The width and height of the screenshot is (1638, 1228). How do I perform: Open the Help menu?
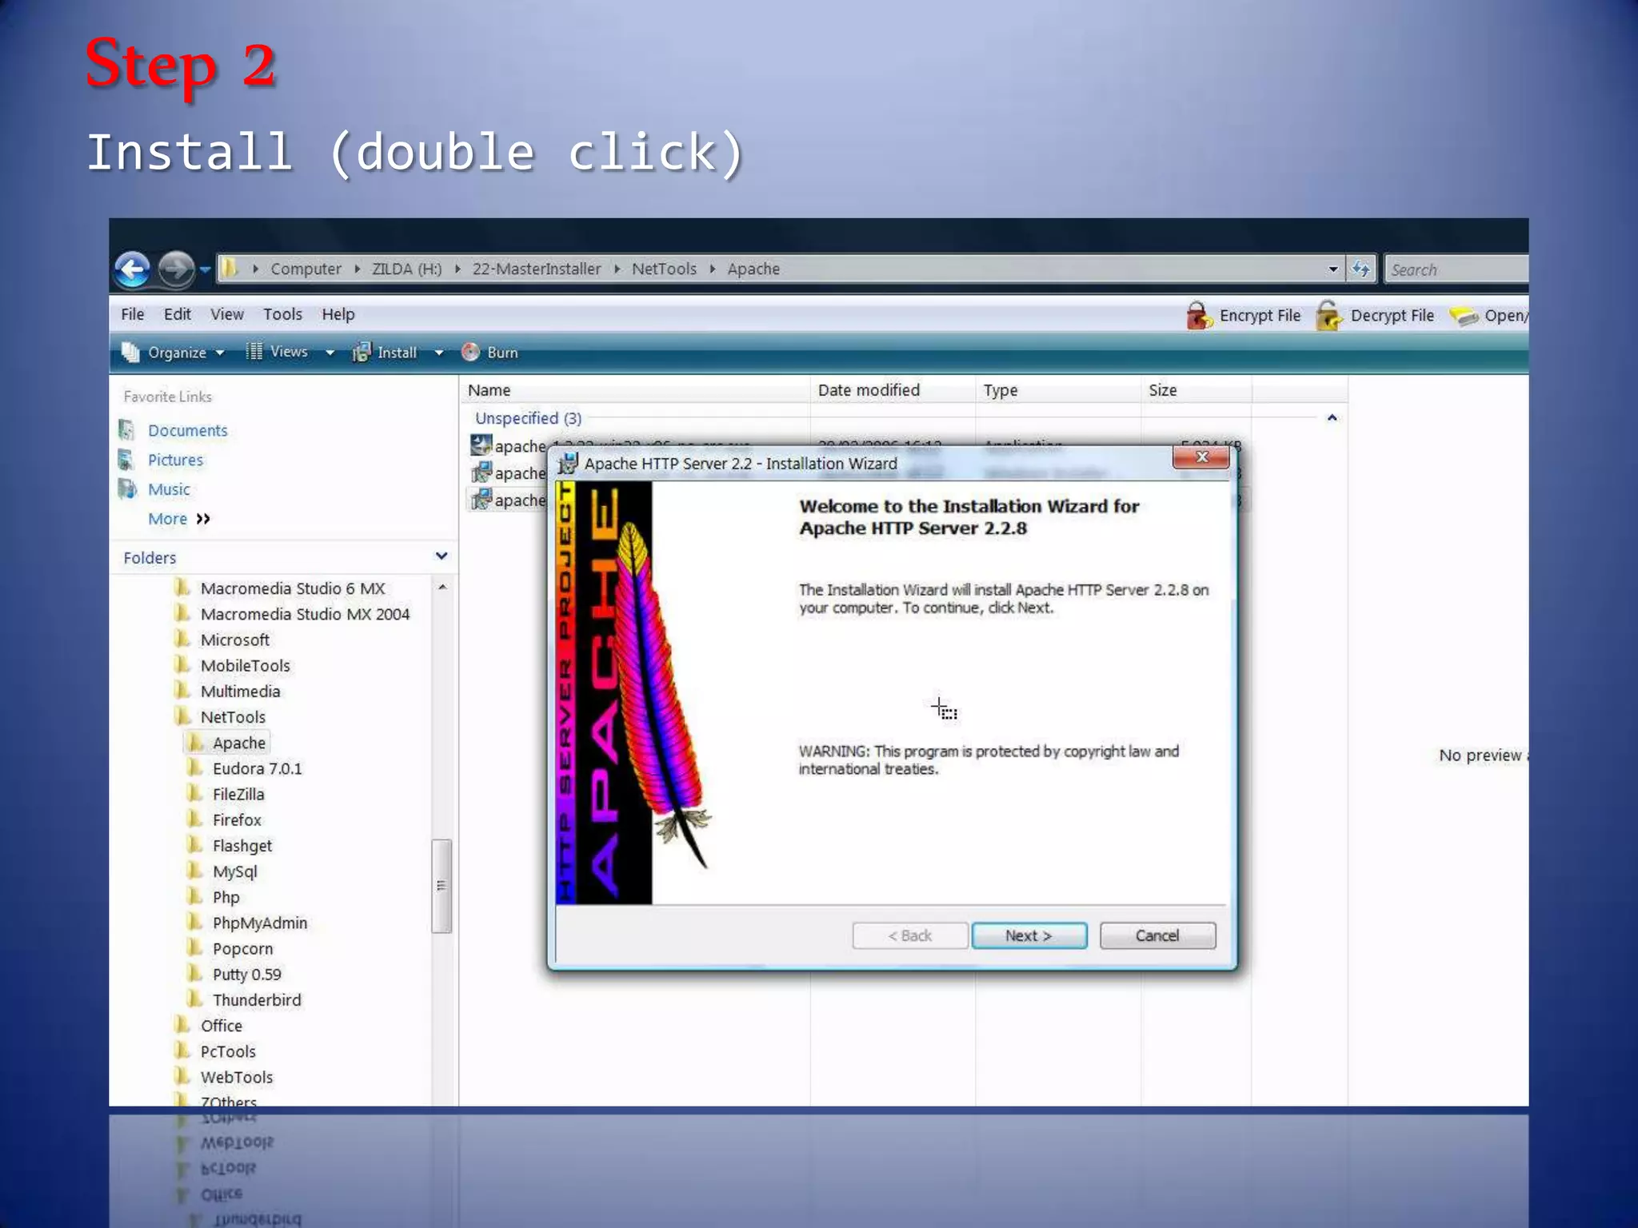coord(338,314)
